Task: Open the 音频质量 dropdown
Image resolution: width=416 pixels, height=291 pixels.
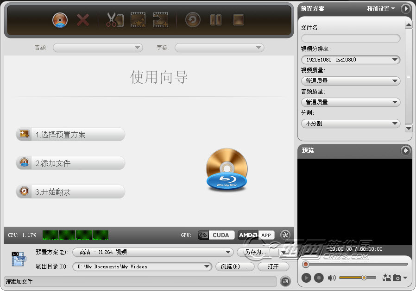Action: [x=351, y=102]
